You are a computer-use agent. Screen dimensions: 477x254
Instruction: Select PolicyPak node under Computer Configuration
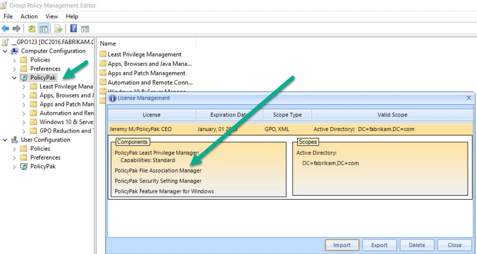[43, 78]
